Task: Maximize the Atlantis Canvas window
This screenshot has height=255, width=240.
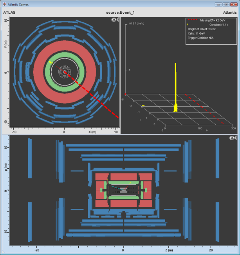Action: pos(226,4)
